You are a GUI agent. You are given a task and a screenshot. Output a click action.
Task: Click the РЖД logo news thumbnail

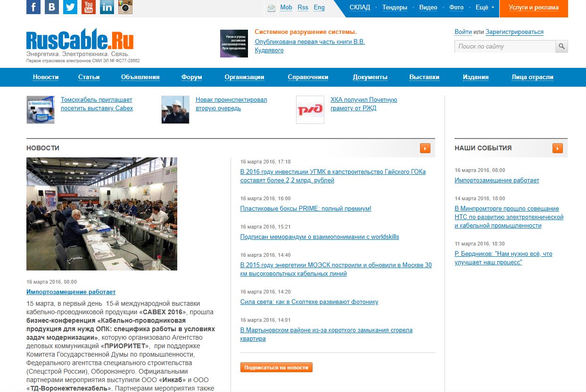pyautogui.click(x=310, y=110)
